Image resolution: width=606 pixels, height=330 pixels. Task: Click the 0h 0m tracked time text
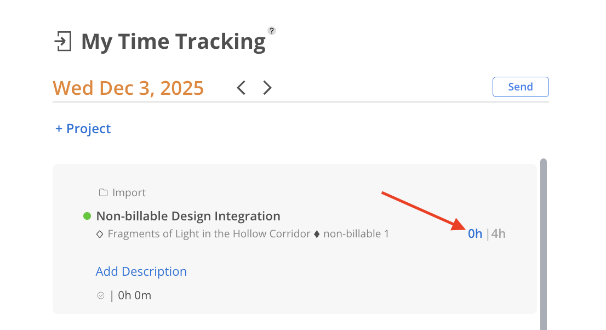pyautogui.click(x=134, y=296)
